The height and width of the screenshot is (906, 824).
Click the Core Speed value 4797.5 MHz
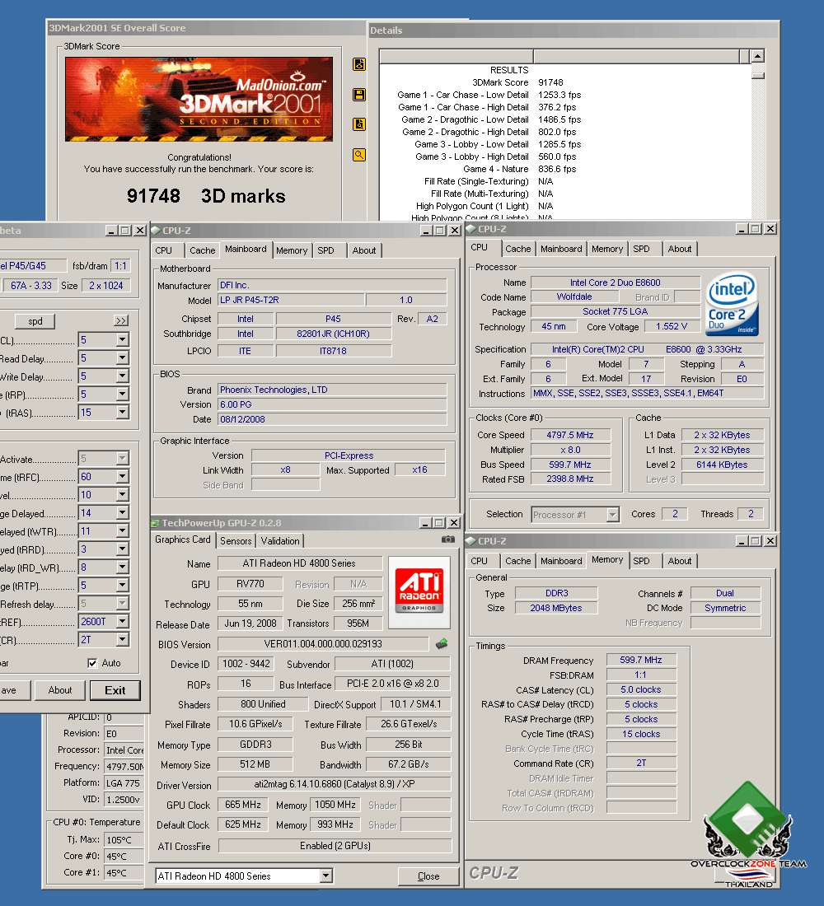pos(570,435)
